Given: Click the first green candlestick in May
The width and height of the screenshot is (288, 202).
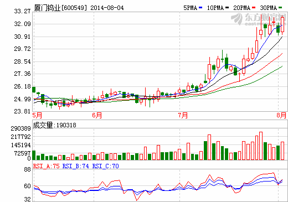Looking at the screenshot, I should point(34,90).
